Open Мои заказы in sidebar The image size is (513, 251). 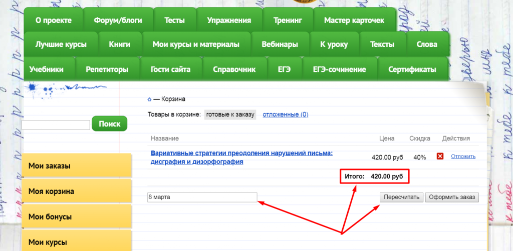pyautogui.click(x=76, y=165)
